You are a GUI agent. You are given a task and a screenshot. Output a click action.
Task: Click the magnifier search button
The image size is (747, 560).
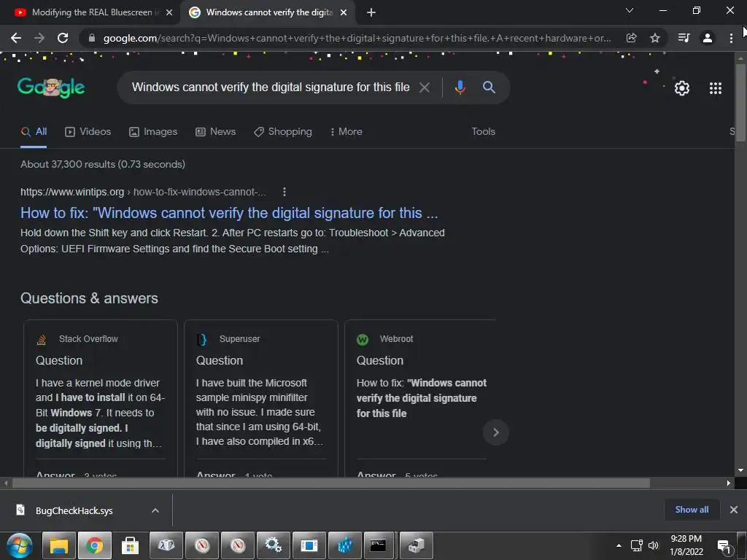(489, 87)
